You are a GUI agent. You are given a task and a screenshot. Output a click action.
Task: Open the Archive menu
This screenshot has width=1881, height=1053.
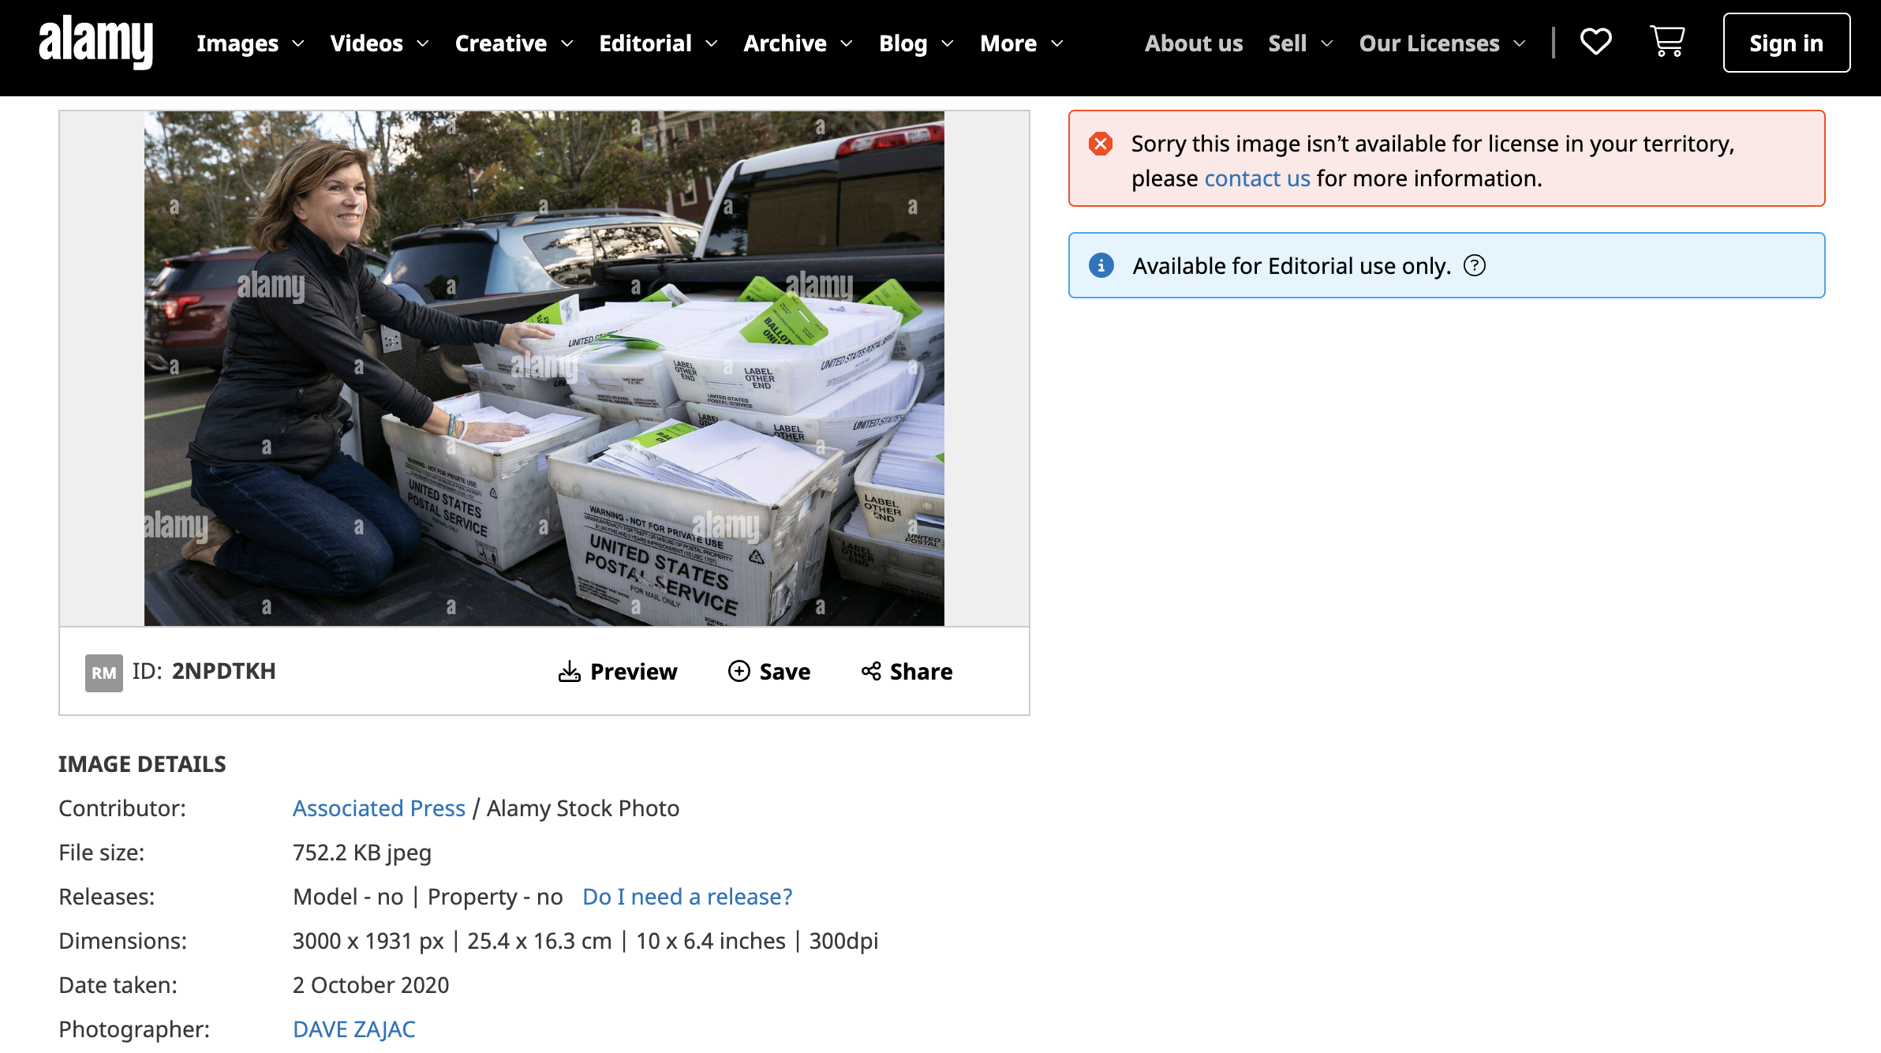798,43
